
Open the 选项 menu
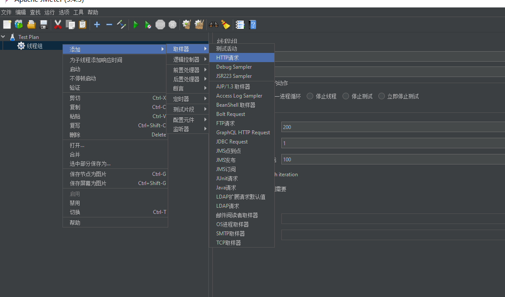pyautogui.click(x=64, y=12)
